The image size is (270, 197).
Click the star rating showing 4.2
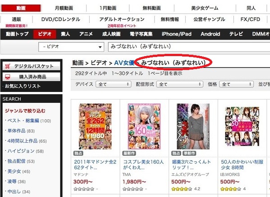(x=182, y=189)
